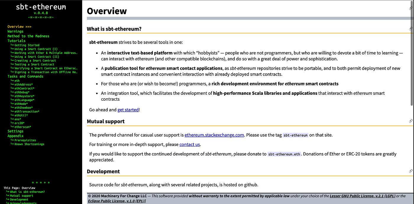Open Known Shortcomings appendix page
The width and height of the screenshot is (414, 204).
point(29,144)
